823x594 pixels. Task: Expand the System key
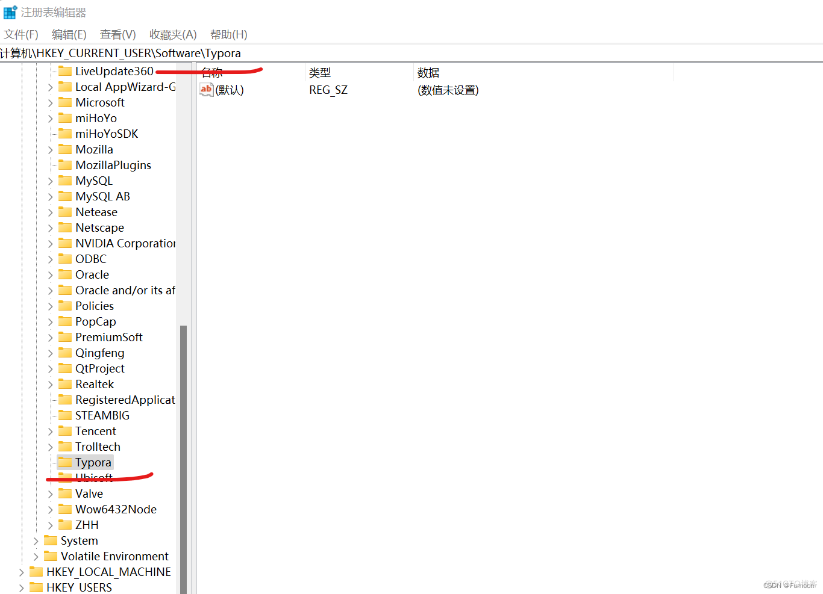pyautogui.click(x=36, y=540)
